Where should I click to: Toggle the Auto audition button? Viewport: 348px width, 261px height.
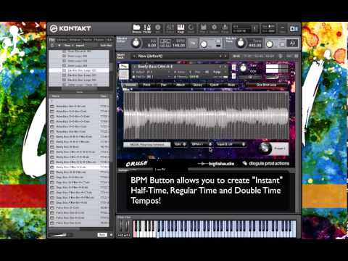coord(102,235)
